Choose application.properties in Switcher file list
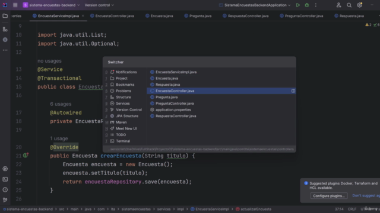This screenshot has width=380, height=213. [221, 109]
